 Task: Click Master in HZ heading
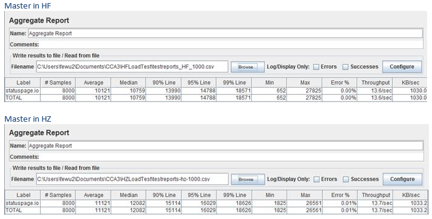pyautogui.click(x=28, y=119)
